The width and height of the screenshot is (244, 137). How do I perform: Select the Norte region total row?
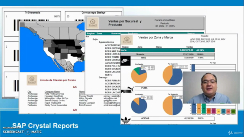(x=168, y=50)
